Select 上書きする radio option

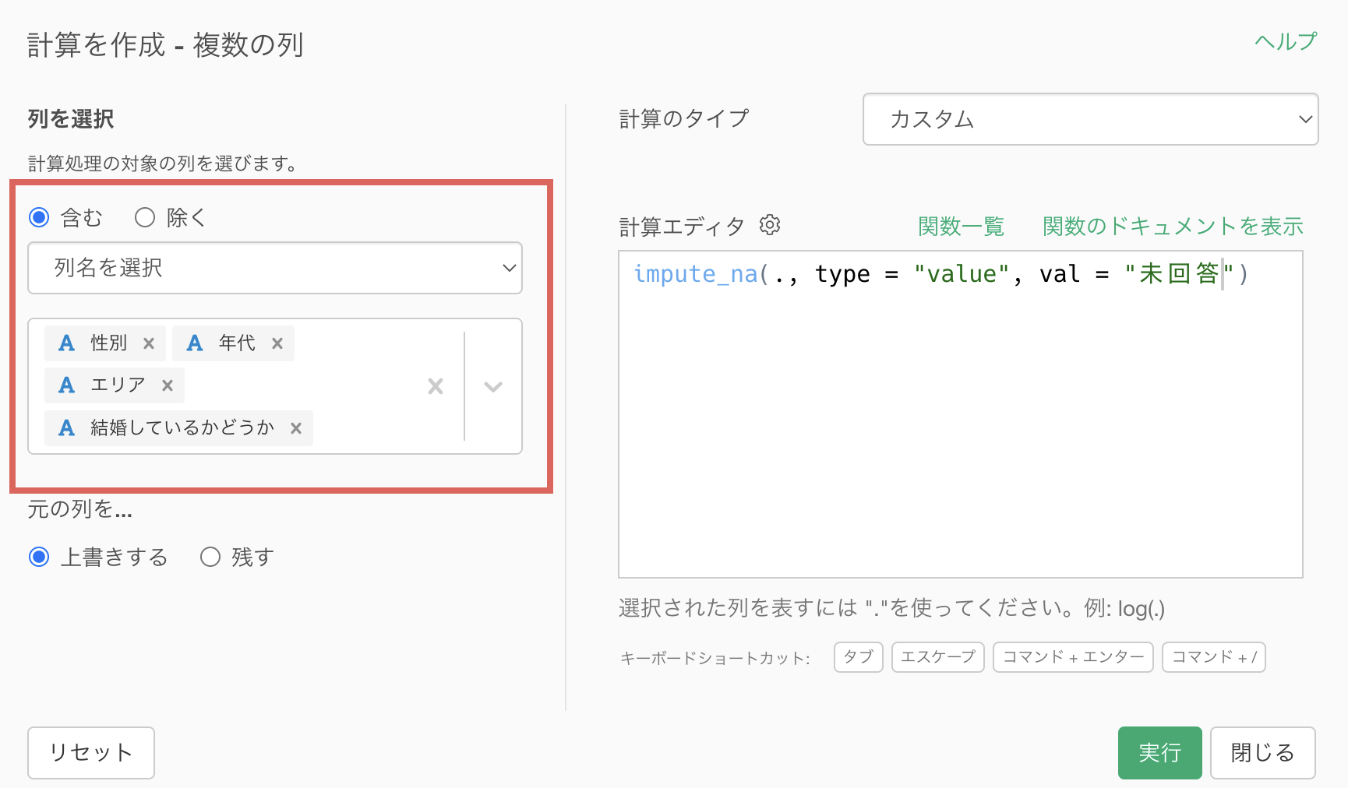pyautogui.click(x=39, y=557)
